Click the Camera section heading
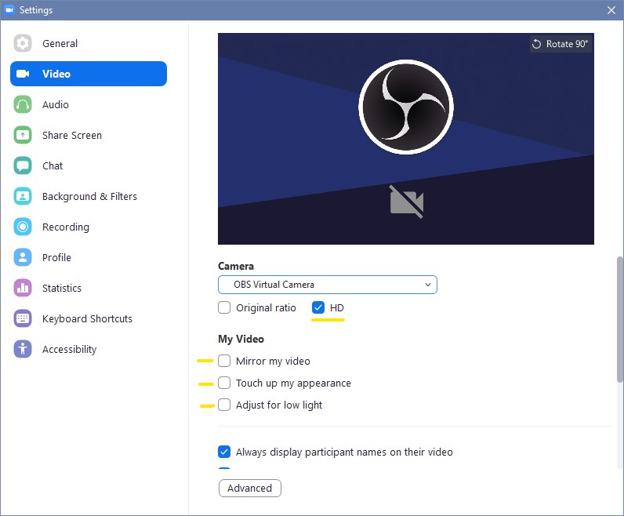 click(236, 266)
